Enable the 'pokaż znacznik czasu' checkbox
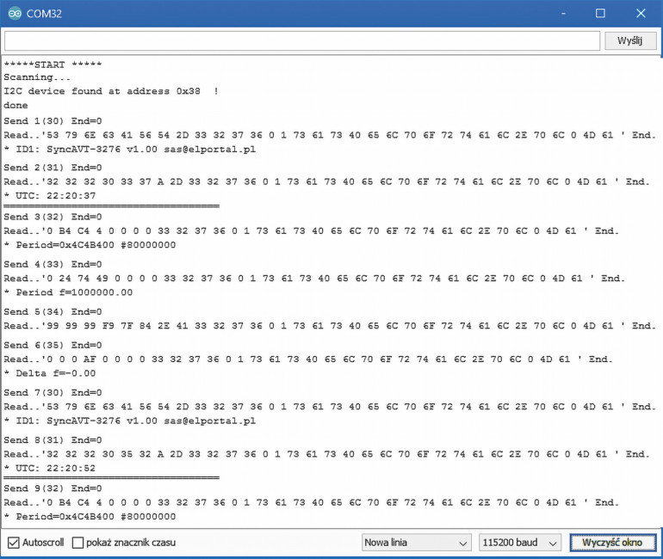 click(x=78, y=543)
